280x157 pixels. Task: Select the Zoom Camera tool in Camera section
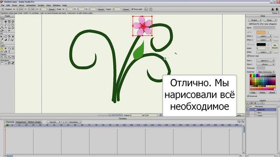[6, 57]
